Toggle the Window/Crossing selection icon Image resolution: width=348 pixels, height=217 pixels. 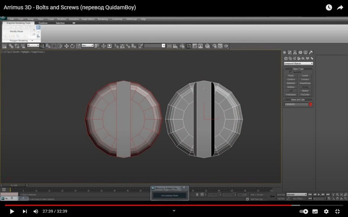coord(60,46)
